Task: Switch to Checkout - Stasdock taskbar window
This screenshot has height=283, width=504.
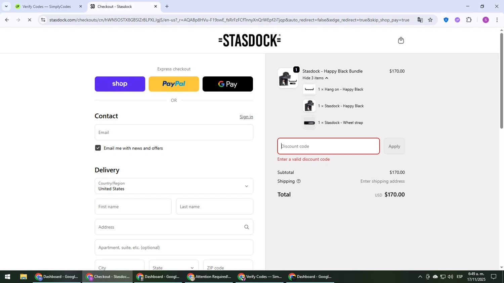Action: coord(108,277)
